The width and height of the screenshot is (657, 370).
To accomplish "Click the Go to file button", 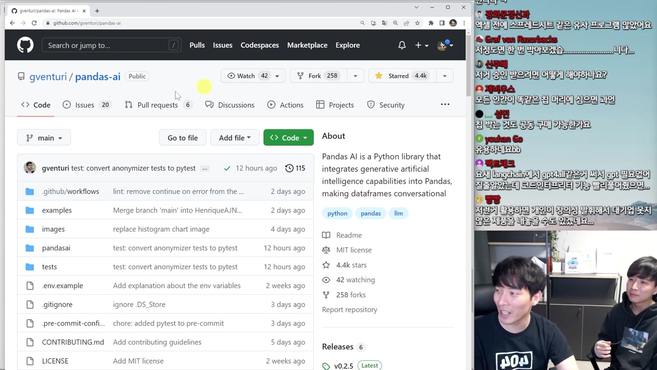I will (183, 138).
